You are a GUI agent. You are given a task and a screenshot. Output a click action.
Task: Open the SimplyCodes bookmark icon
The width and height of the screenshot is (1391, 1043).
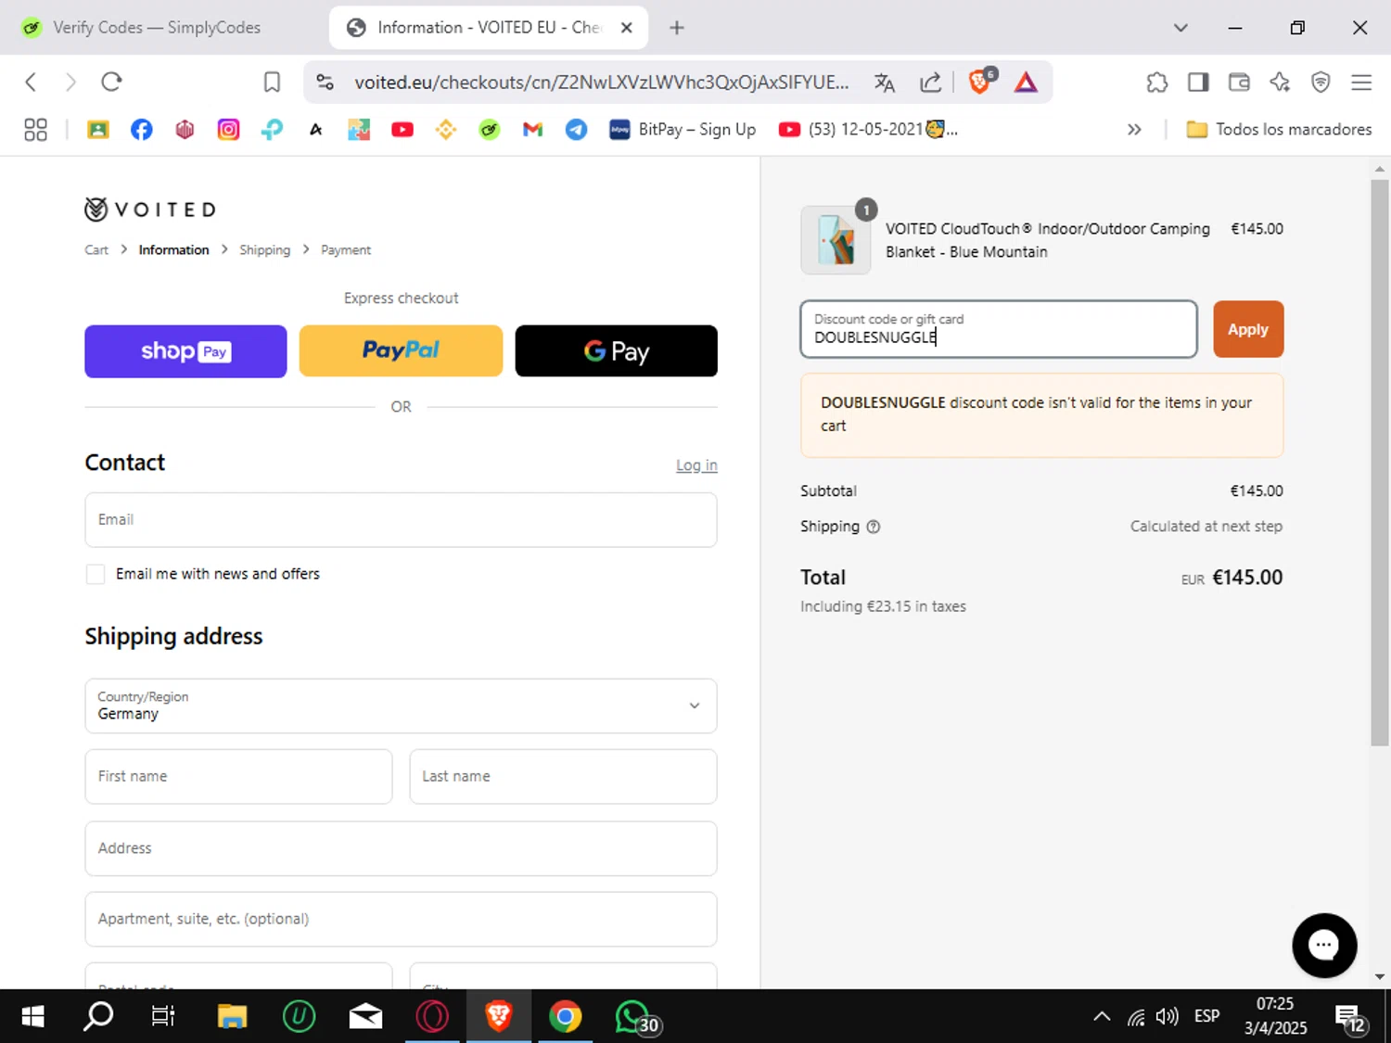pyautogui.click(x=489, y=130)
